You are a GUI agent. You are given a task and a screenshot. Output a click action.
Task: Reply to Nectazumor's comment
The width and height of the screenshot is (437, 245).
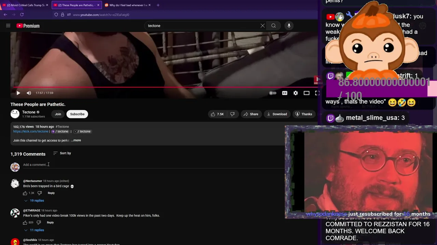click(x=51, y=193)
